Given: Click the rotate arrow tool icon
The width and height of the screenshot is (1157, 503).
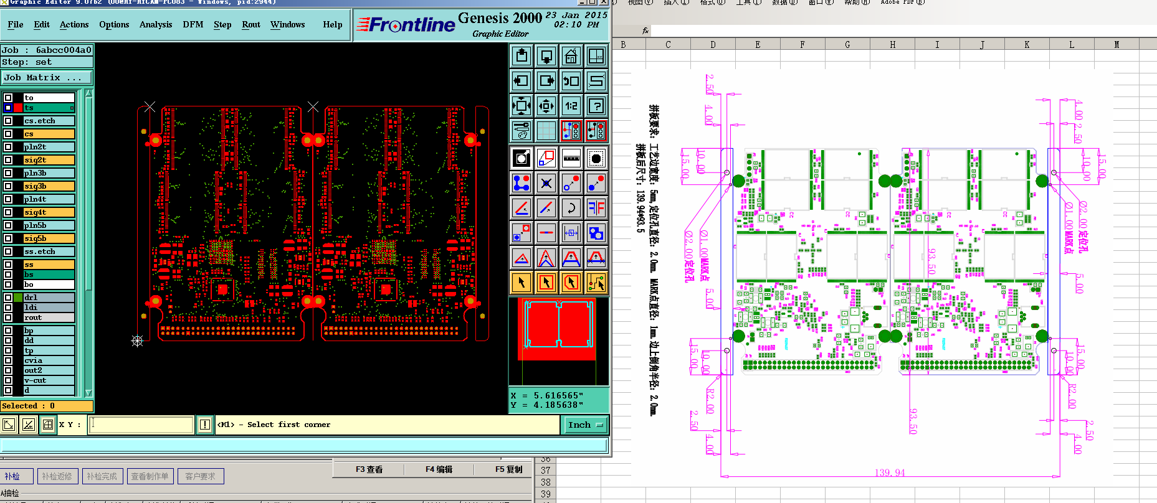Looking at the screenshot, I should [x=571, y=207].
